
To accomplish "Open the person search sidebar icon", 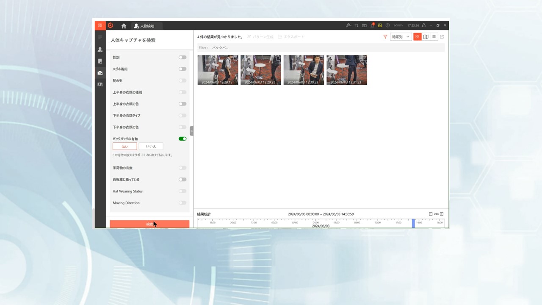I will [x=100, y=50].
